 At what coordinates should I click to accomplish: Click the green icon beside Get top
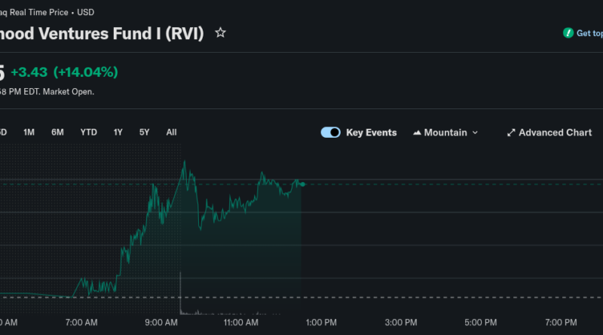tap(568, 33)
